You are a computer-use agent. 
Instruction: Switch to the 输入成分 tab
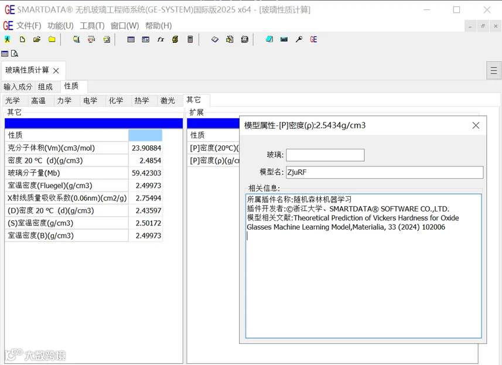[x=18, y=87]
